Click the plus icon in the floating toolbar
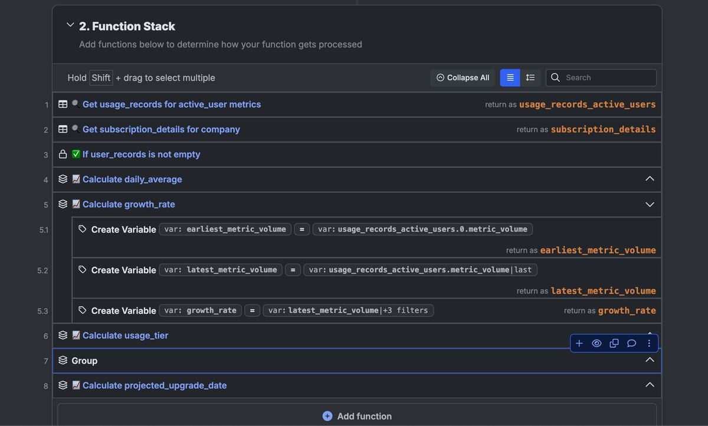Viewport: 708px width, 426px height. point(579,343)
